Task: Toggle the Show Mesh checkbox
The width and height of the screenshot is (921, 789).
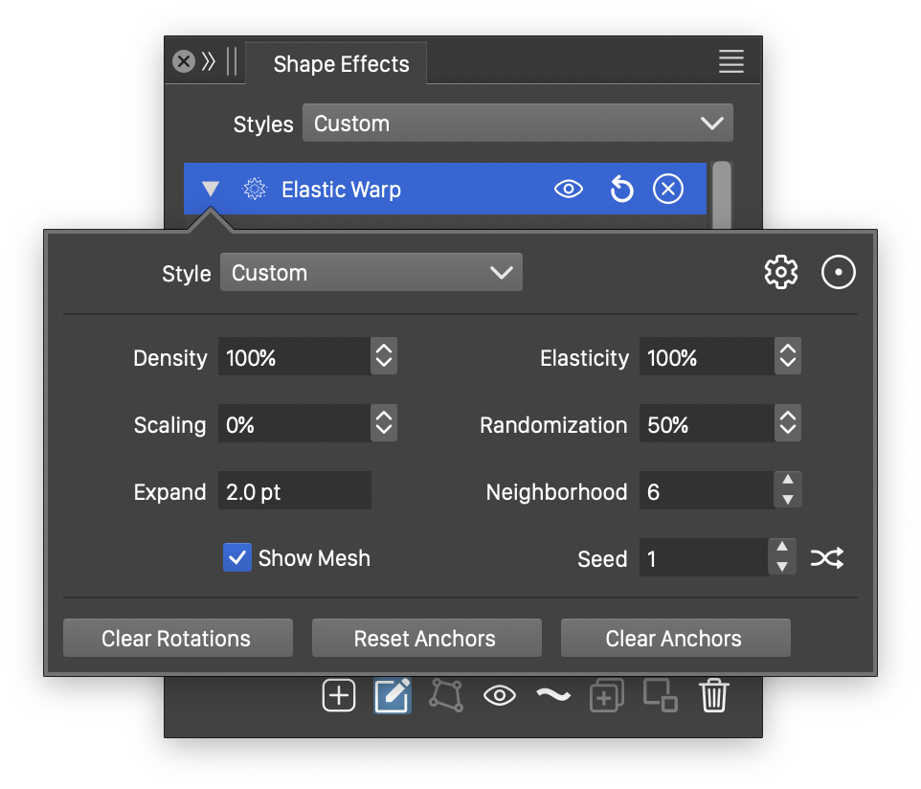Action: coord(236,558)
